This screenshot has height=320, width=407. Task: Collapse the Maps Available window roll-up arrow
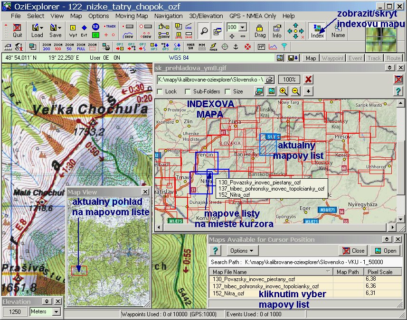[x=387, y=239]
